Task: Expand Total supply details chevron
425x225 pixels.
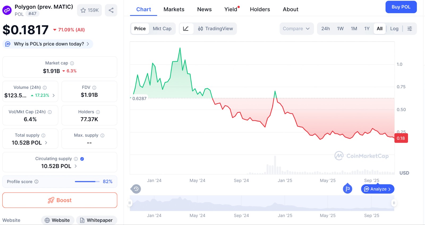Action: click(x=46, y=143)
